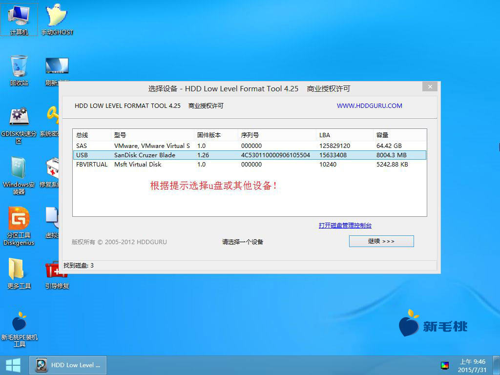Open 分区工具 Diskgenius icon

[x=19, y=227]
